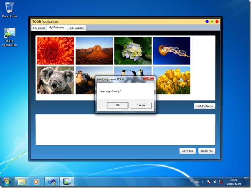251x188 pixels.
Task: Select the orange chrysanthemum picture
Action: point(55,51)
